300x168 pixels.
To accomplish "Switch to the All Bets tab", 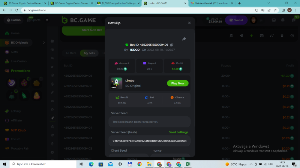I will coord(71,53).
